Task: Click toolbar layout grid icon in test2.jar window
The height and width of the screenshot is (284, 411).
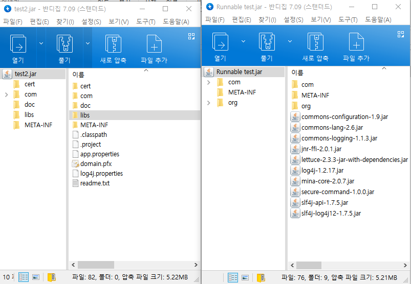Action: pos(191,36)
